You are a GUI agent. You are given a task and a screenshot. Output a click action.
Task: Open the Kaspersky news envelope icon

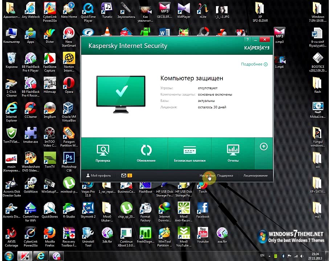pyautogui.click(x=124, y=175)
